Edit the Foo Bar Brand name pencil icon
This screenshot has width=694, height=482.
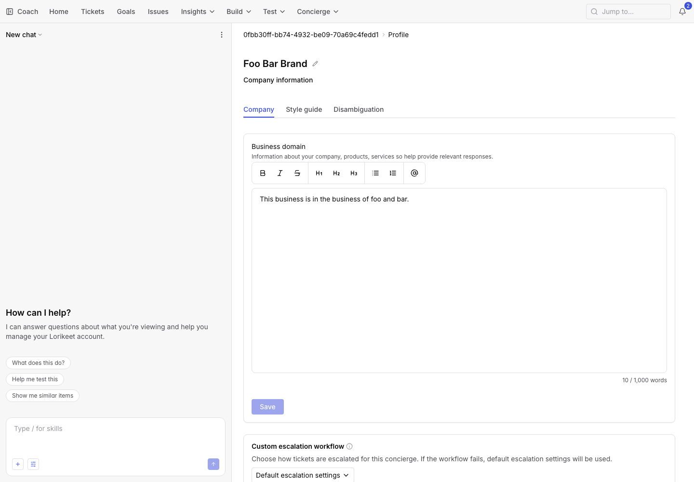click(315, 64)
